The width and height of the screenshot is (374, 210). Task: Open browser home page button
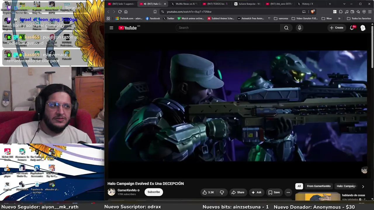[x=126, y=12]
